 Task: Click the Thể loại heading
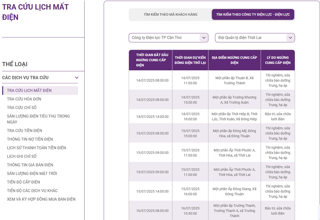(15, 64)
